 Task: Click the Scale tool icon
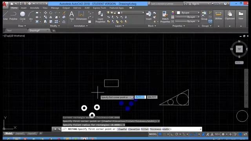[x=51, y=22]
